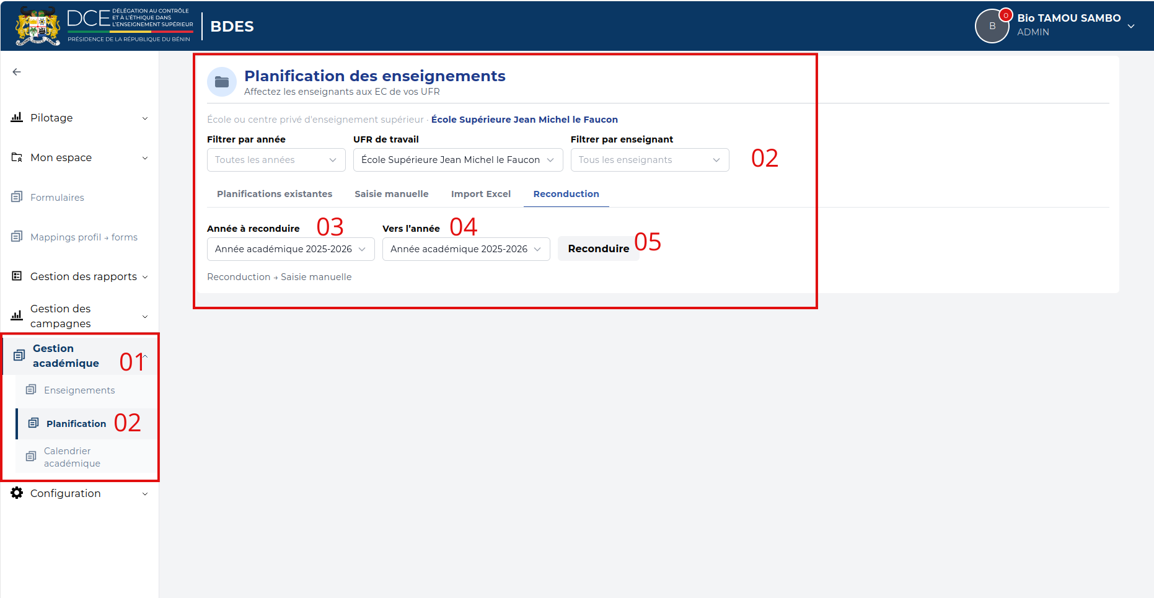Switch to the Planifications existantes tab

[275, 194]
